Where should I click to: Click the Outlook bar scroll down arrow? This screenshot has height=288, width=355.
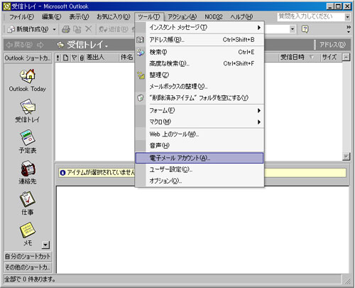coord(45,245)
